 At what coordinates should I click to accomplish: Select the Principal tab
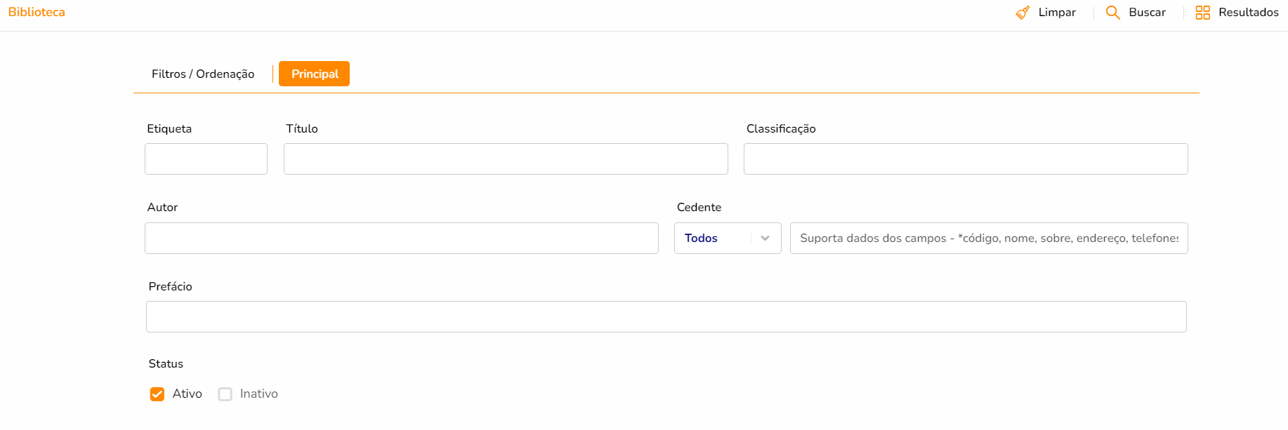(x=314, y=74)
